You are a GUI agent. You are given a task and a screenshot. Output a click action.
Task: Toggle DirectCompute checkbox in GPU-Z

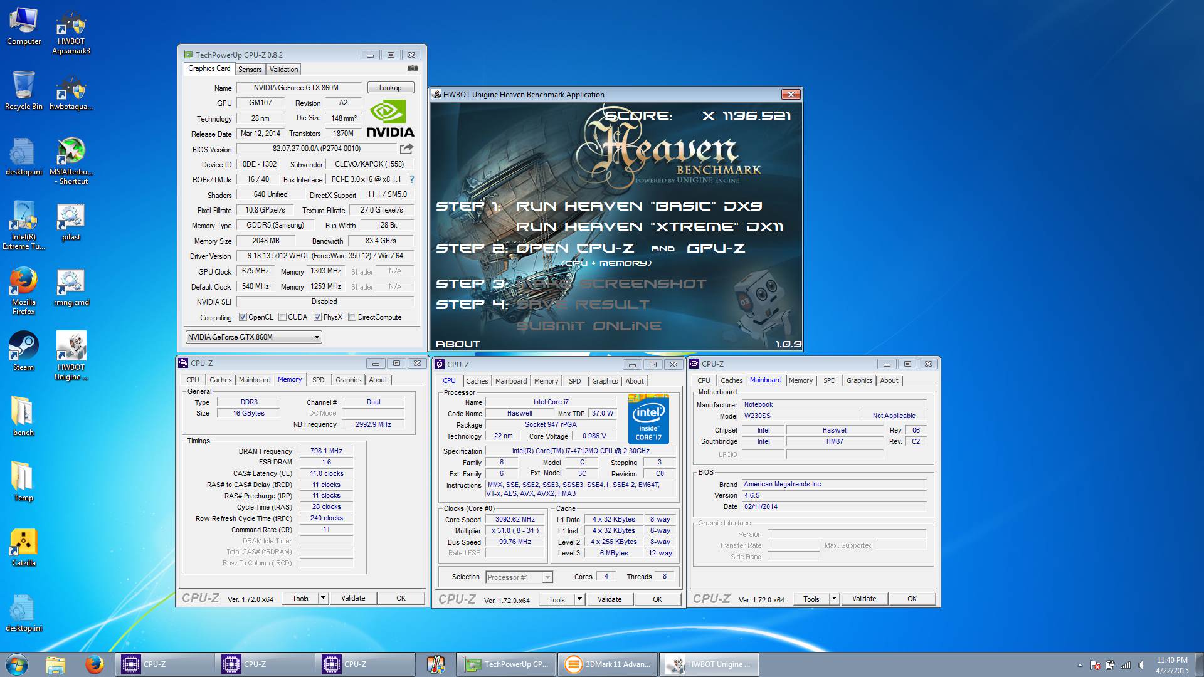[352, 317]
